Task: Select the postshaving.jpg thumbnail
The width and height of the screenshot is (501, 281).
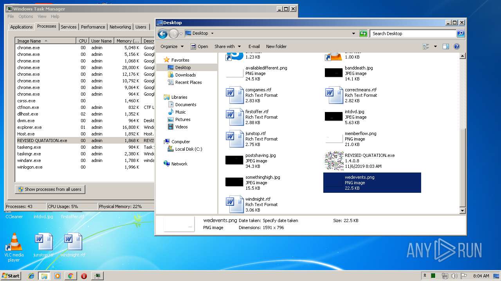Action: 234,160
